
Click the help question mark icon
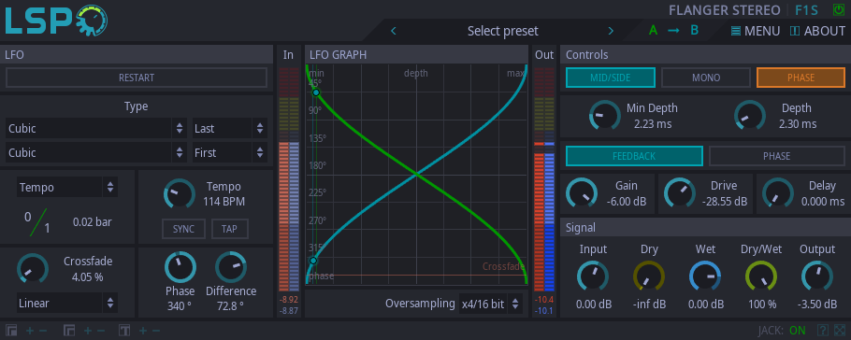coord(823,331)
